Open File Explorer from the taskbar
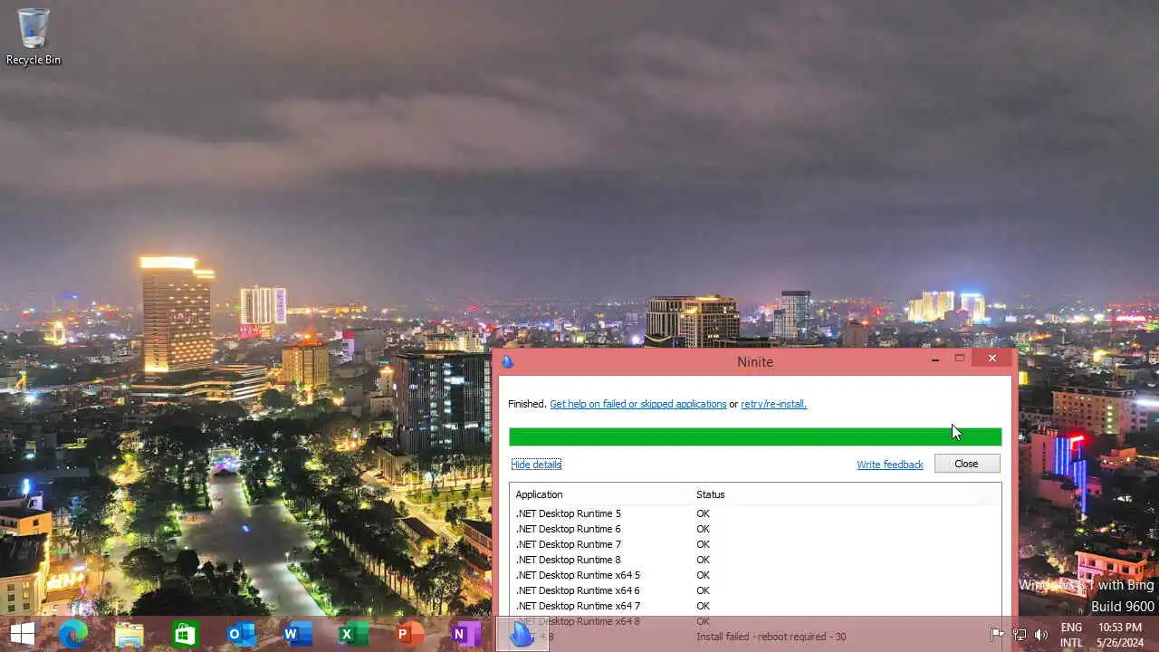The height and width of the screenshot is (652, 1159). tap(129, 634)
